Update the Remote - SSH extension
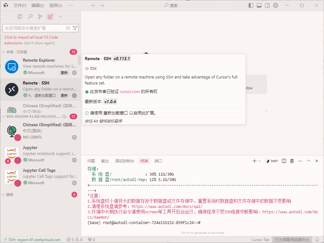The width and height of the screenshot is (324, 243). (64, 96)
